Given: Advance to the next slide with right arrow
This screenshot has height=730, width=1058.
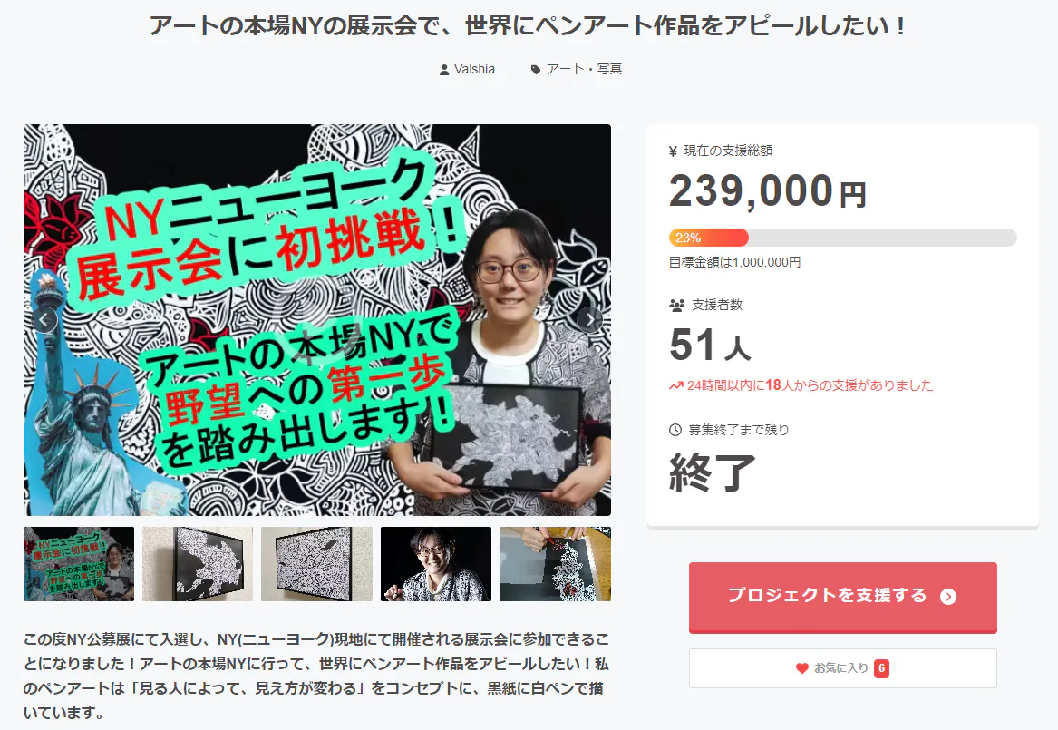Looking at the screenshot, I should pyautogui.click(x=589, y=320).
